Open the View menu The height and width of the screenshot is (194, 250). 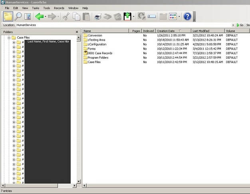pos(25,8)
